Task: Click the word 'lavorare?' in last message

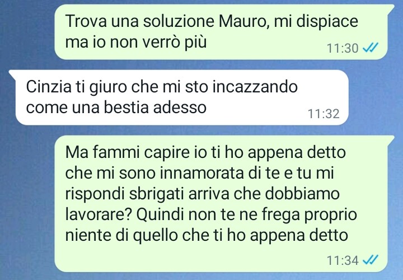Action: tap(99, 214)
